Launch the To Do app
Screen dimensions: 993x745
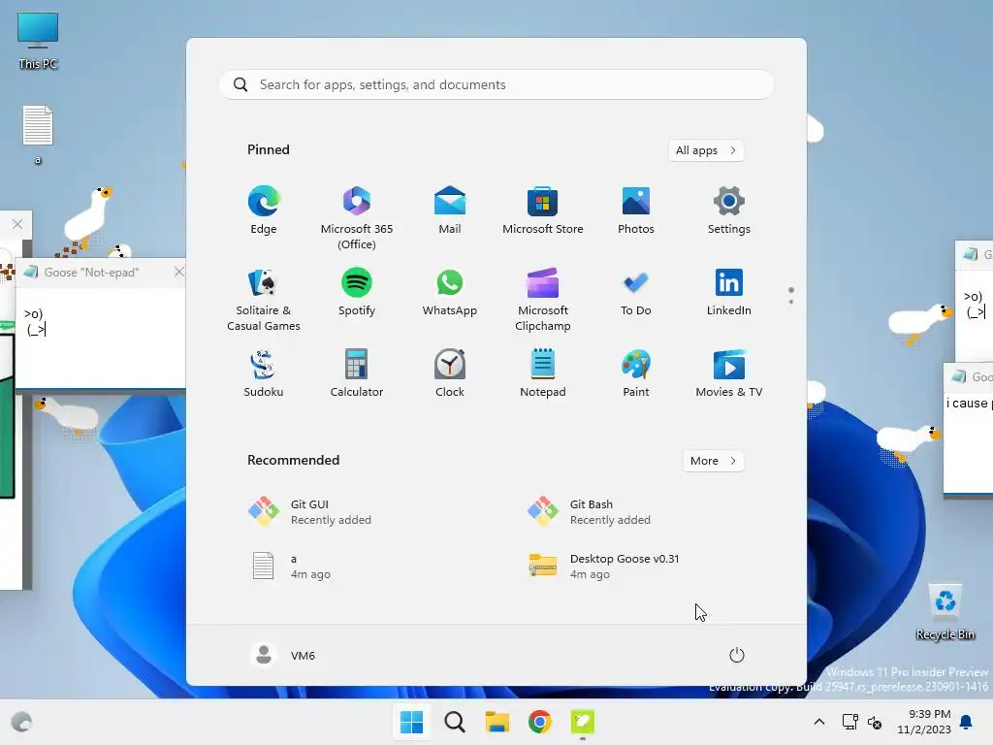636,292
